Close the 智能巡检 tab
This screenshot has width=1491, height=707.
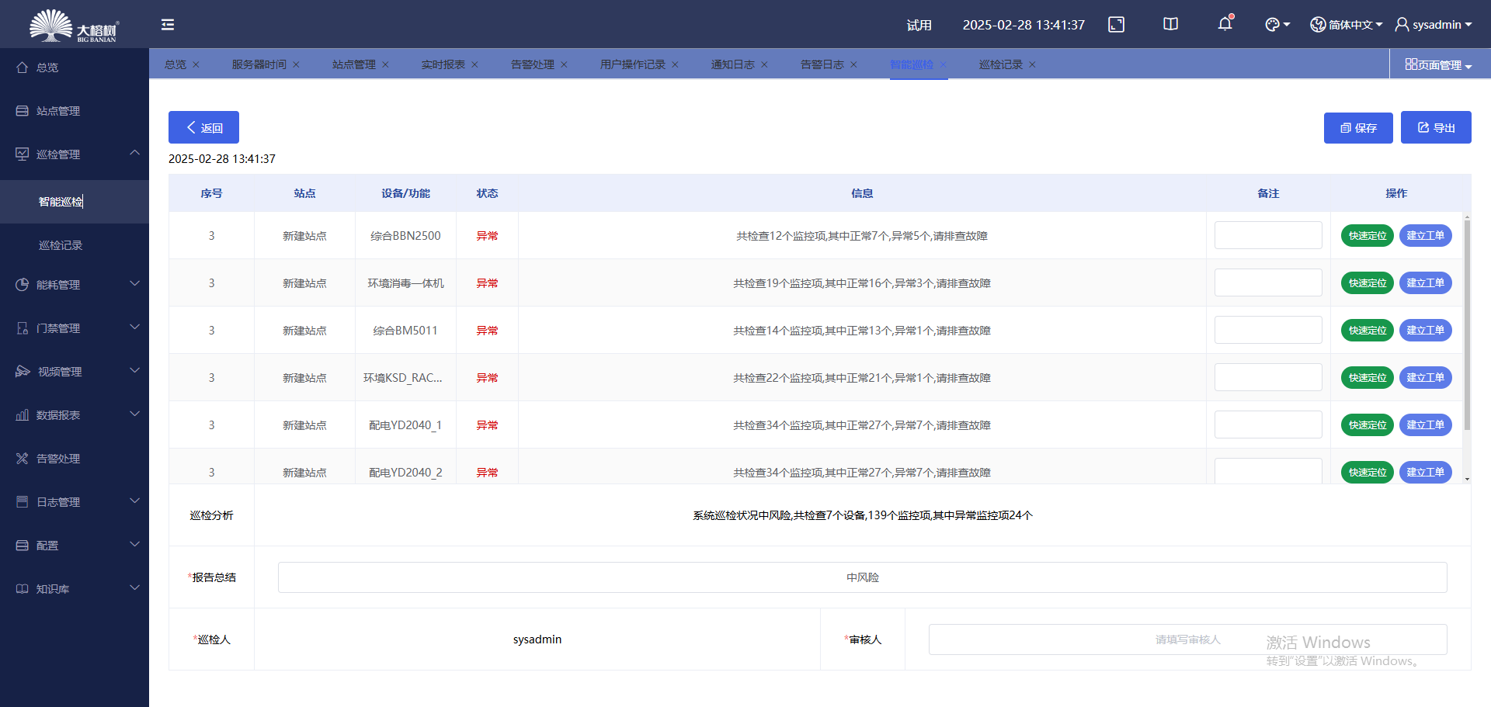click(x=943, y=64)
